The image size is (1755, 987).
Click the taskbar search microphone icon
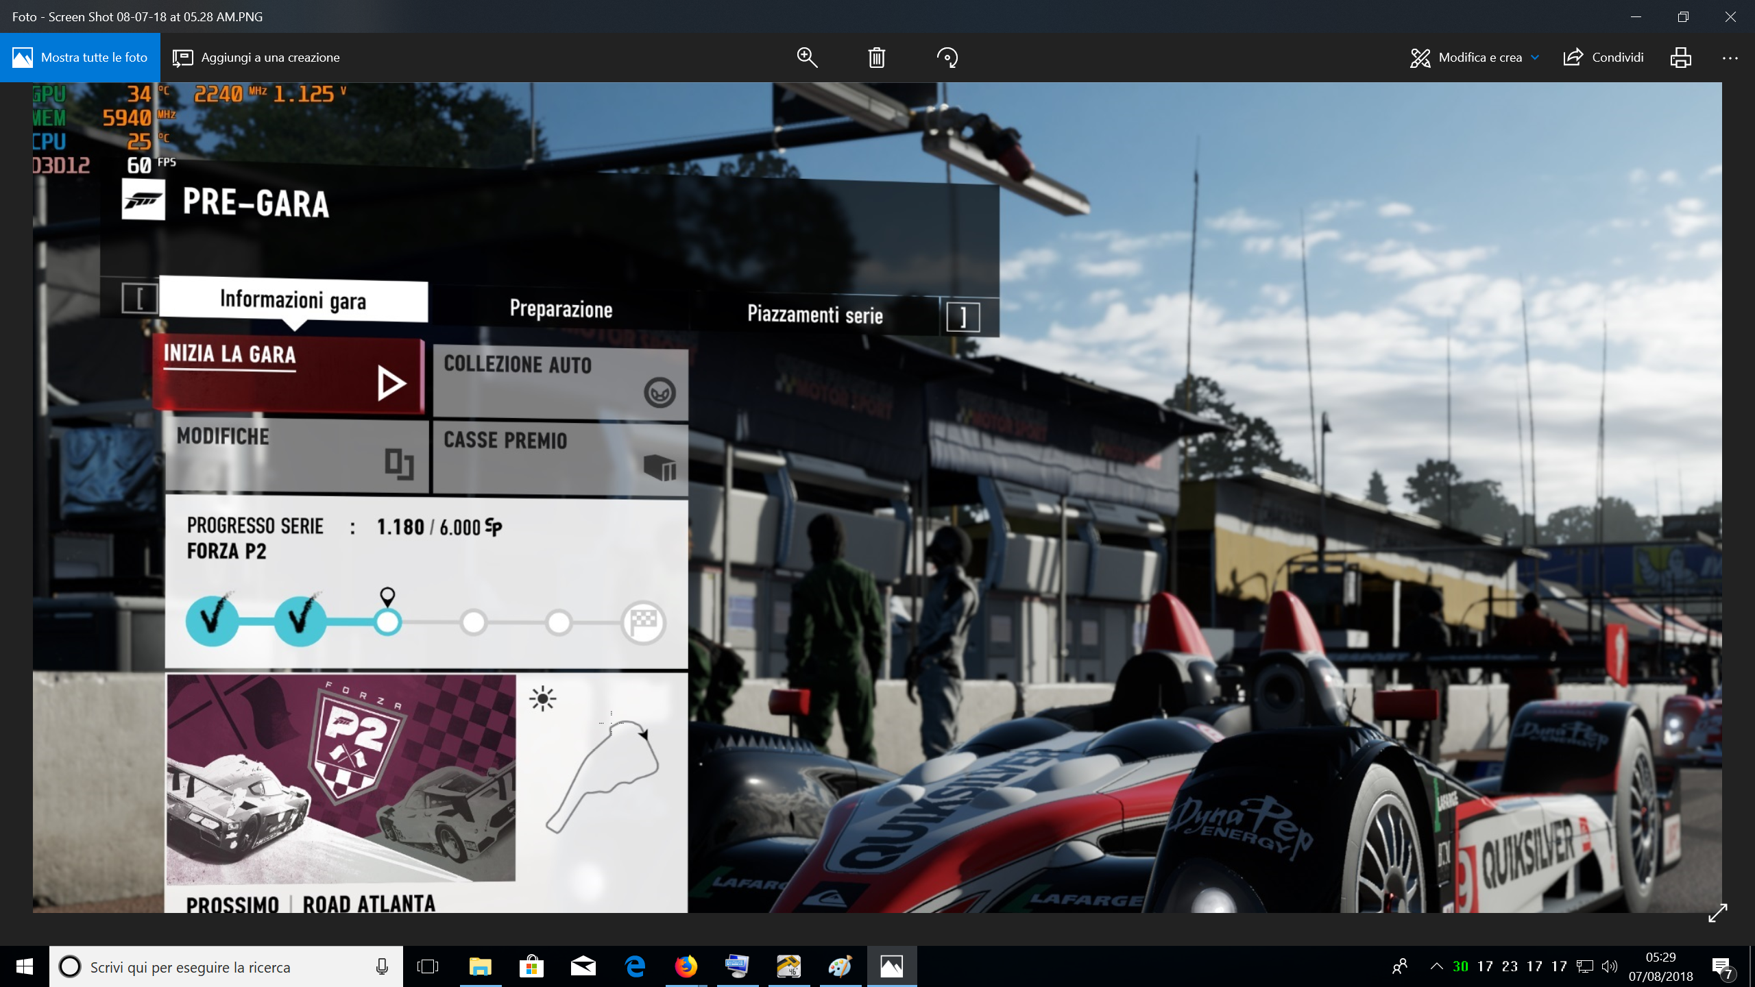pos(382,966)
